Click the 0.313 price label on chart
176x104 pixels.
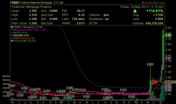click(x=123, y=90)
